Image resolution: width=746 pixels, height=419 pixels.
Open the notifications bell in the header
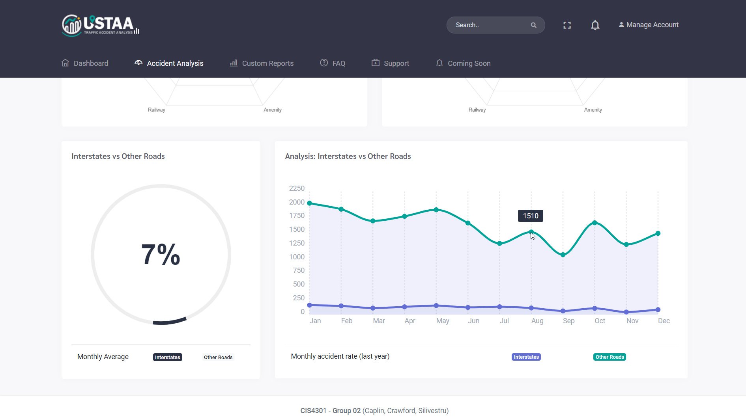click(595, 25)
